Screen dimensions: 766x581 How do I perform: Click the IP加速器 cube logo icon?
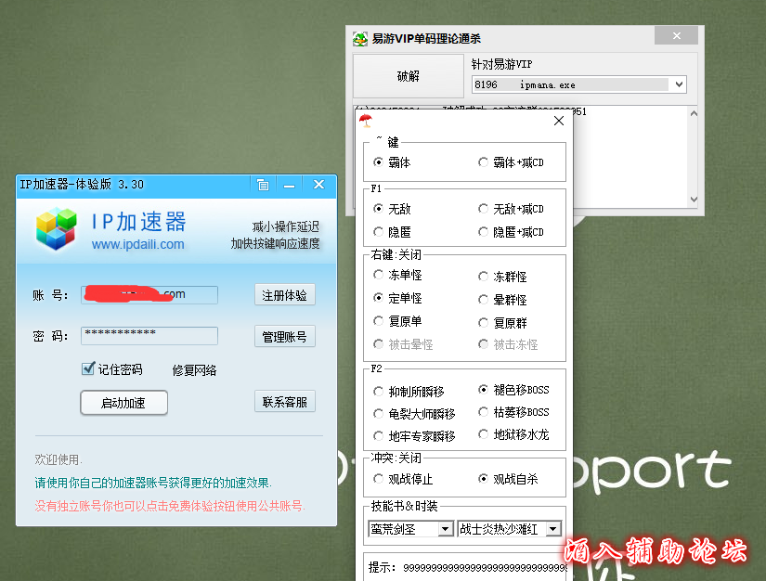point(56,227)
